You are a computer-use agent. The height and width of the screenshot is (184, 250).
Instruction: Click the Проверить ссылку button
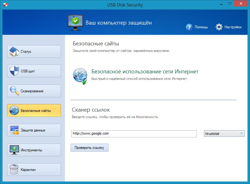pos(90,148)
